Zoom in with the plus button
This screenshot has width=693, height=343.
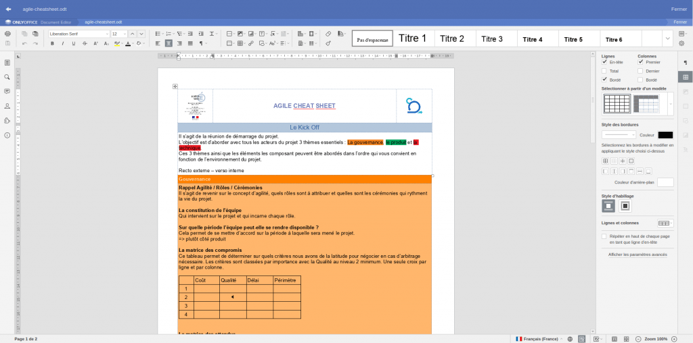point(674,338)
